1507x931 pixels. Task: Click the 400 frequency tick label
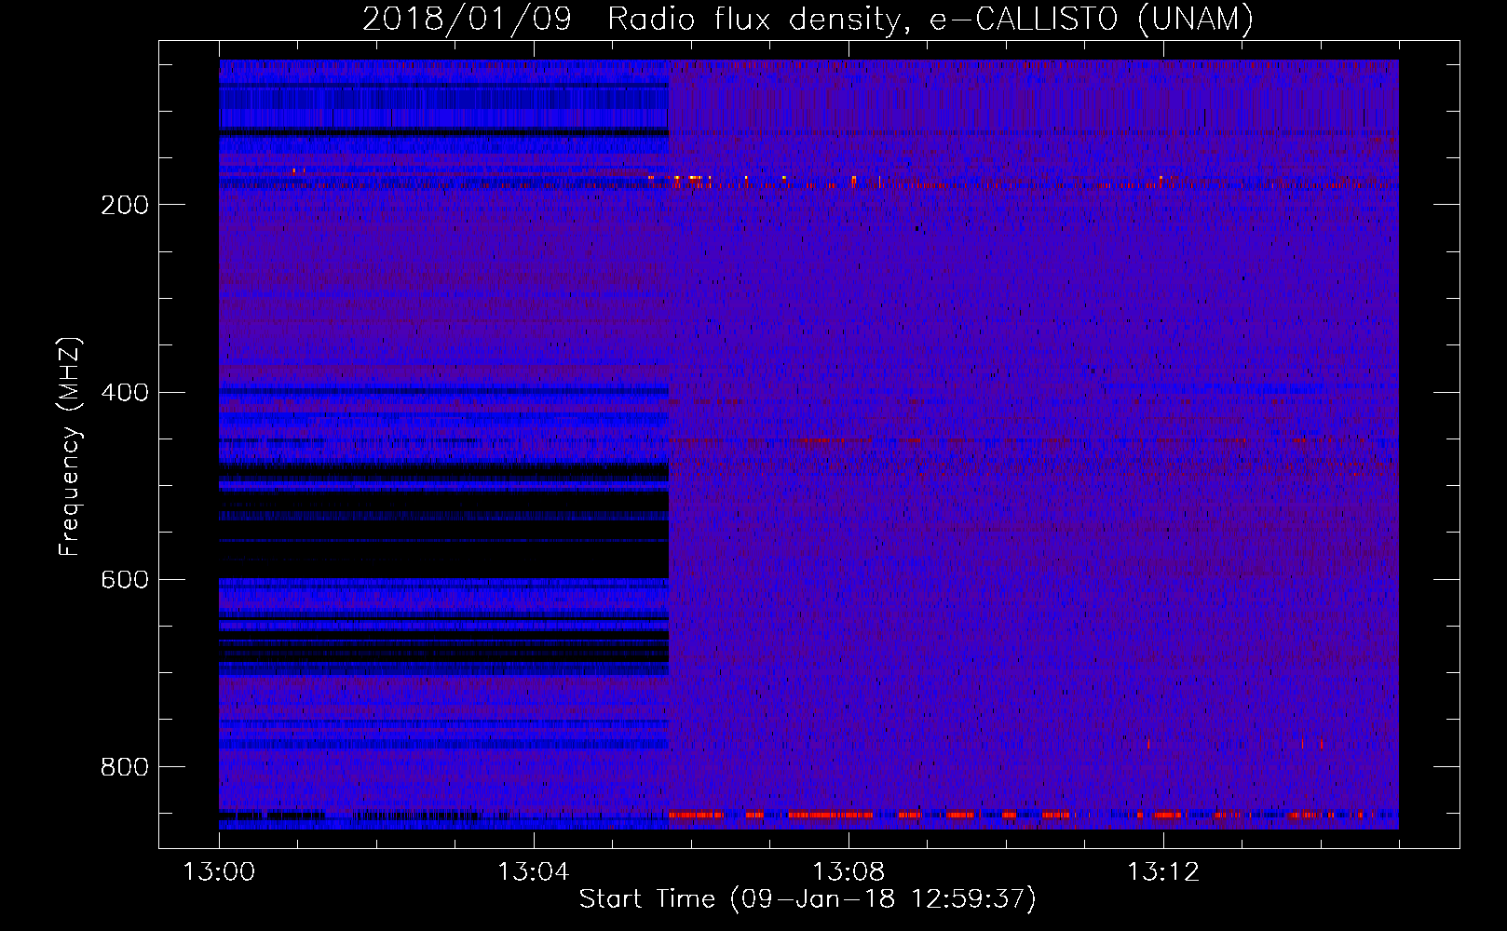click(x=125, y=392)
